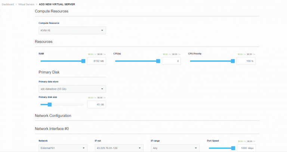Click the Port Speed label
This screenshot has width=287, height=152.
(x=213, y=141)
